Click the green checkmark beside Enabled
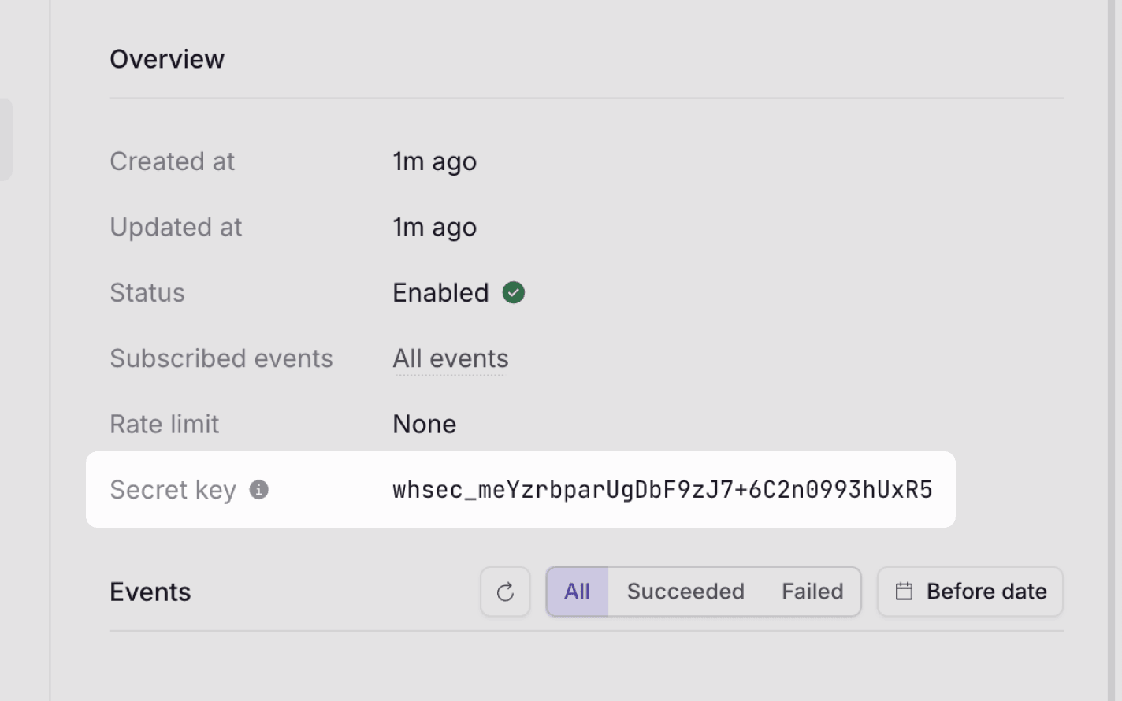1122x701 pixels. tap(514, 292)
